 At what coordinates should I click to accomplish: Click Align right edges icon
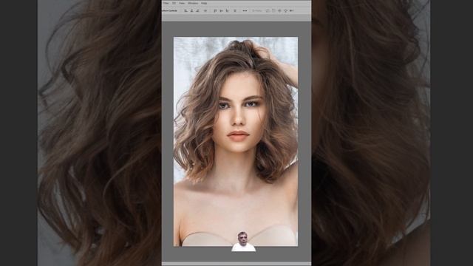(x=197, y=10)
